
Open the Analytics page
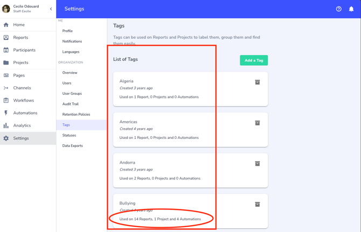click(x=22, y=125)
